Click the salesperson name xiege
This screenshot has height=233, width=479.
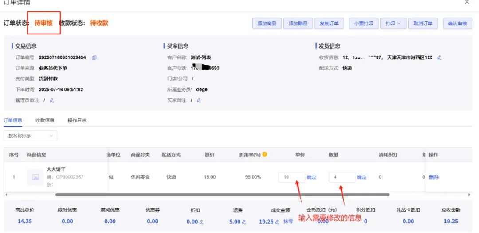click(x=201, y=90)
